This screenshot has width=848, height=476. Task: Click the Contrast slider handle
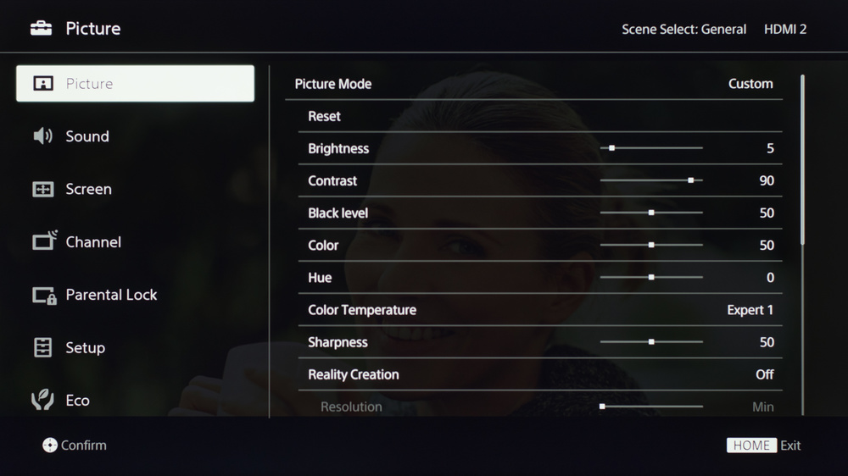point(690,180)
